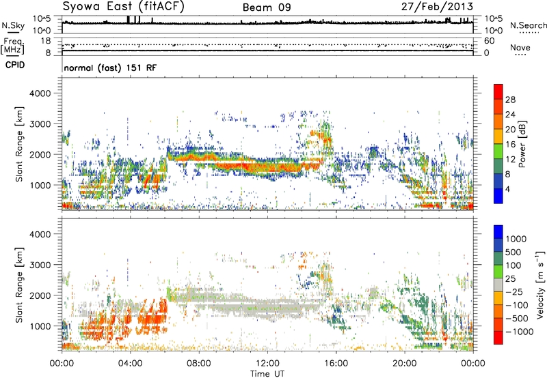Click the 'Freq. [MHz]' axis label
The width and height of the screenshot is (547, 378).
click(x=12, y=46)
